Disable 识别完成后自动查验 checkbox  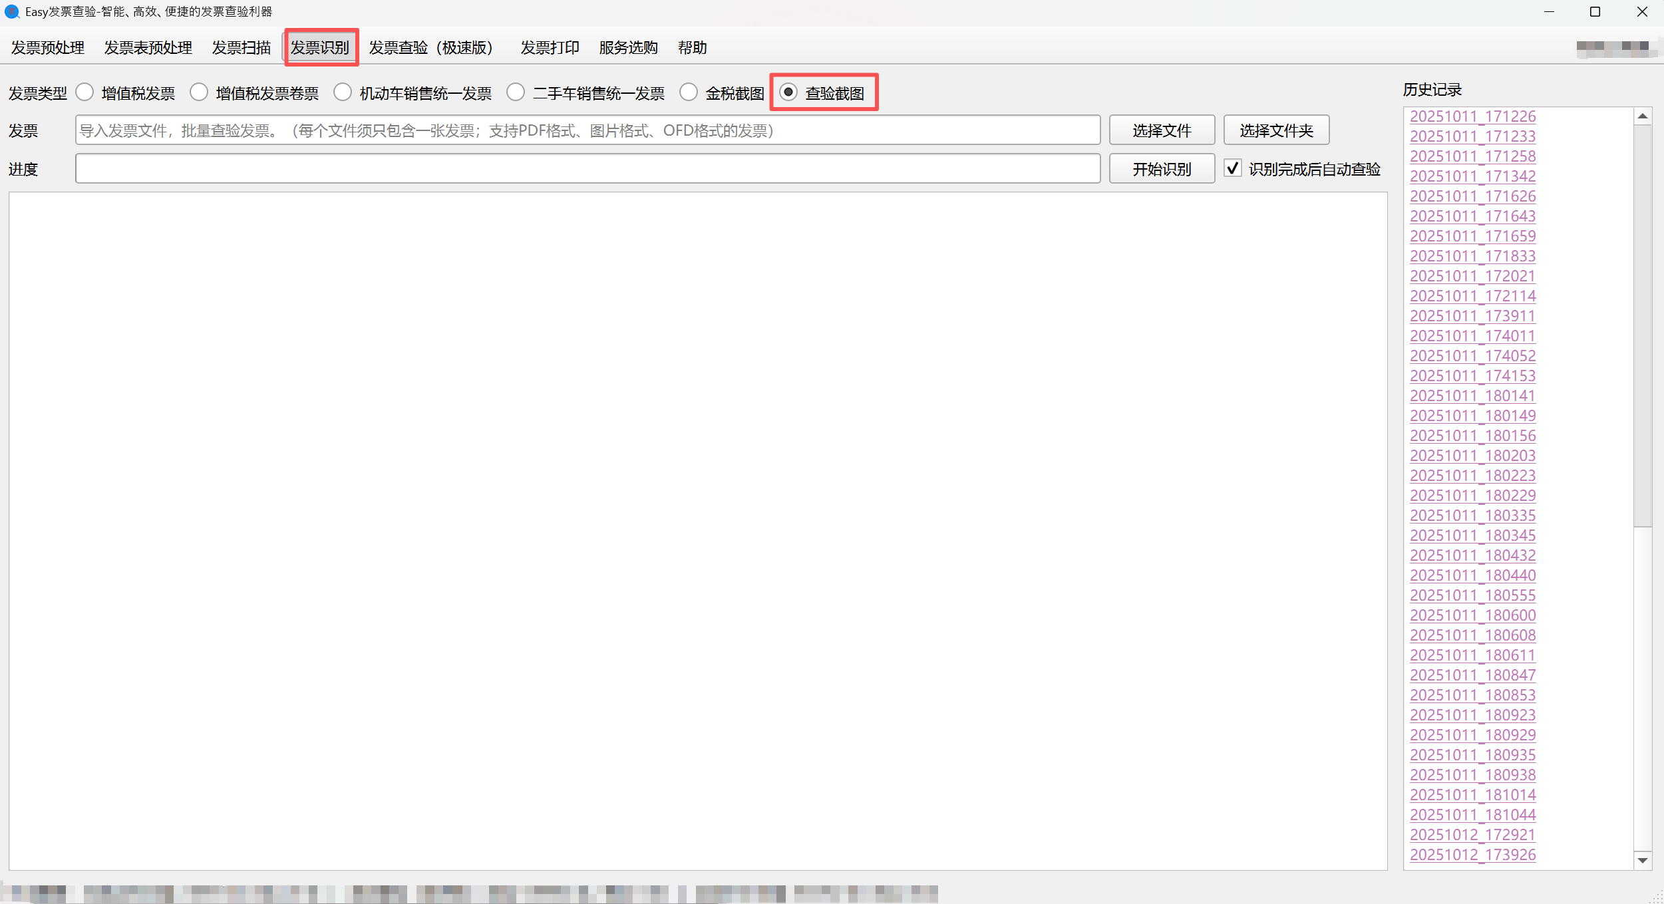pyautogui.click(x=1233, y=168)
